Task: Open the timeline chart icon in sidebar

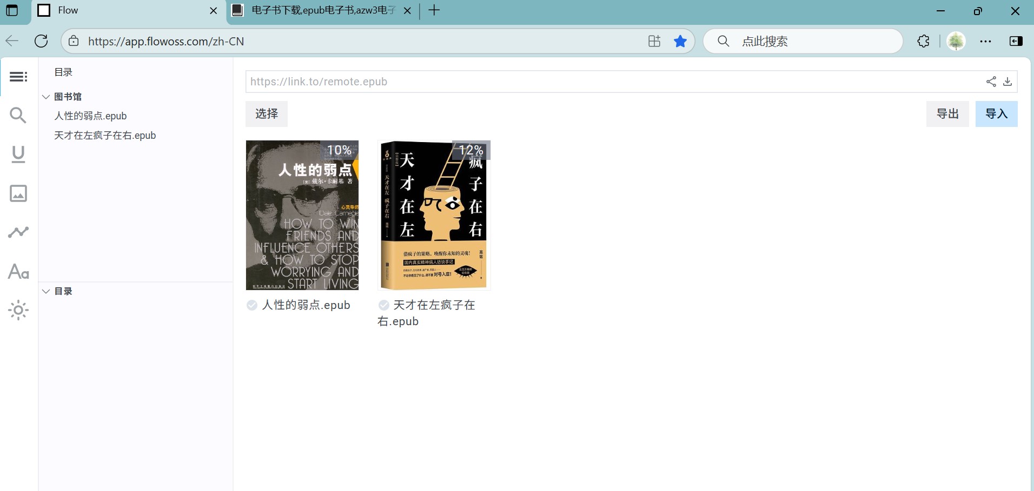Action: tap(18, 232)
